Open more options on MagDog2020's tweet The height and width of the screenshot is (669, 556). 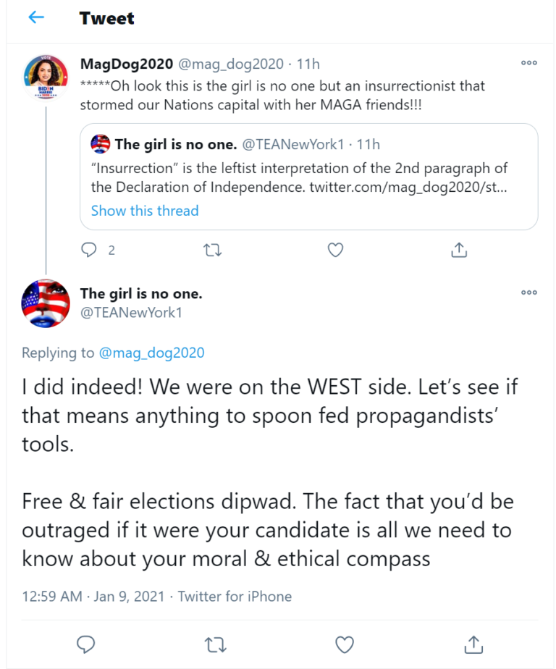529,63
